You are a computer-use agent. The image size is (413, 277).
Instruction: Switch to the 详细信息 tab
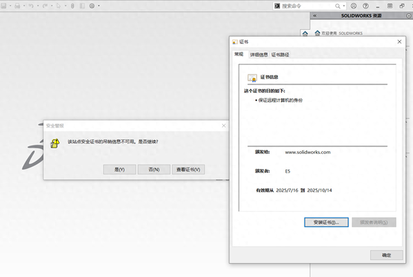click(259, 55)
